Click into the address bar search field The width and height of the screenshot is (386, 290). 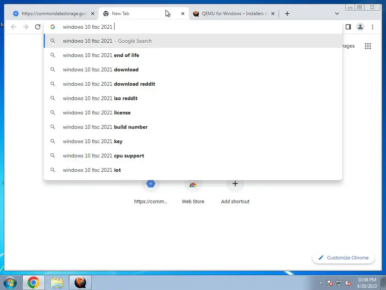[x=193, y=27]
